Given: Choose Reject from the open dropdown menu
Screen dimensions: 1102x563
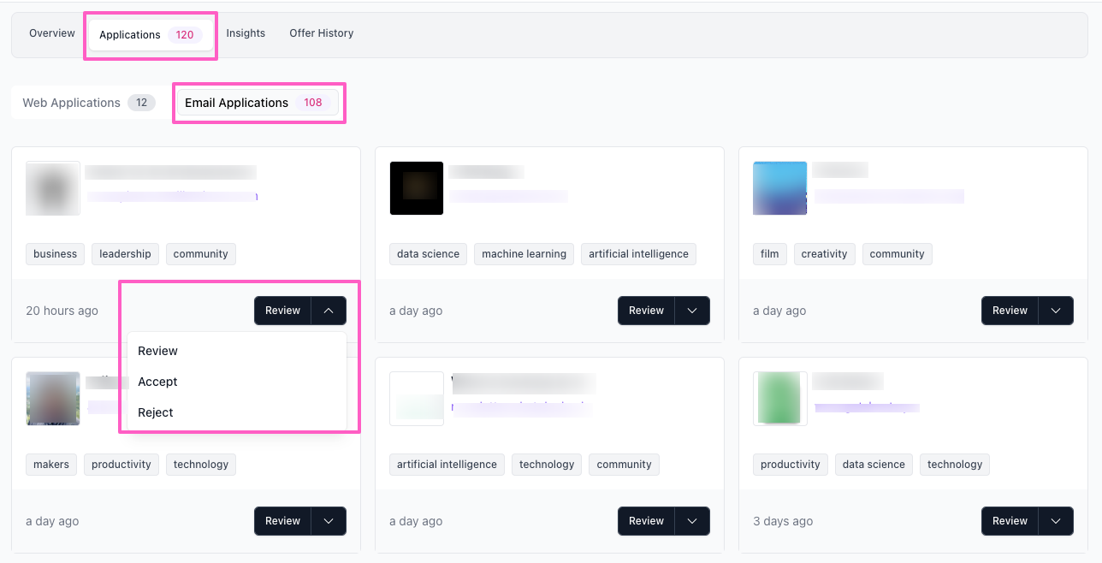Looking at the screenshot, I should click(156, 412).
